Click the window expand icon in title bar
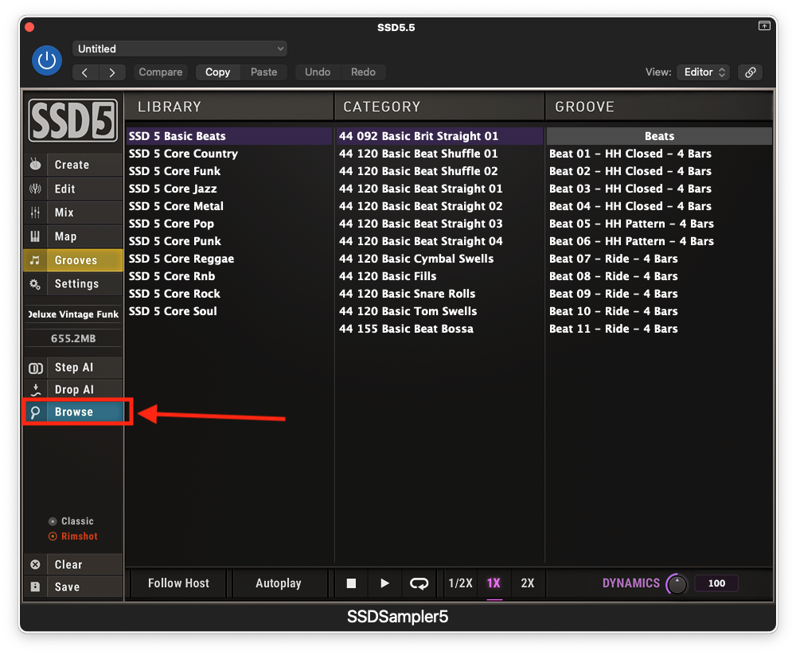Viewport: 796px width, 655px height. tap(764, 25)
